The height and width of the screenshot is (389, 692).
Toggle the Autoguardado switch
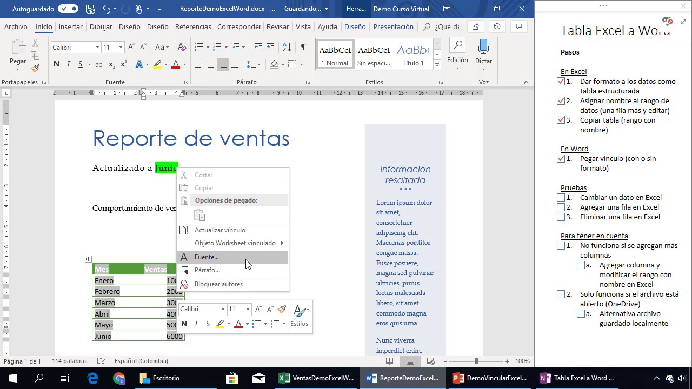point(68,9)
